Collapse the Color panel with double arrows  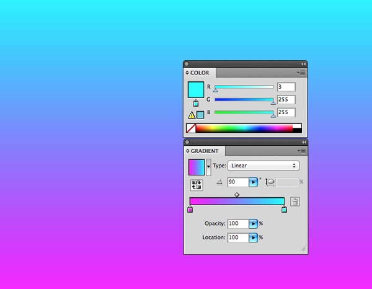[303, 64]
